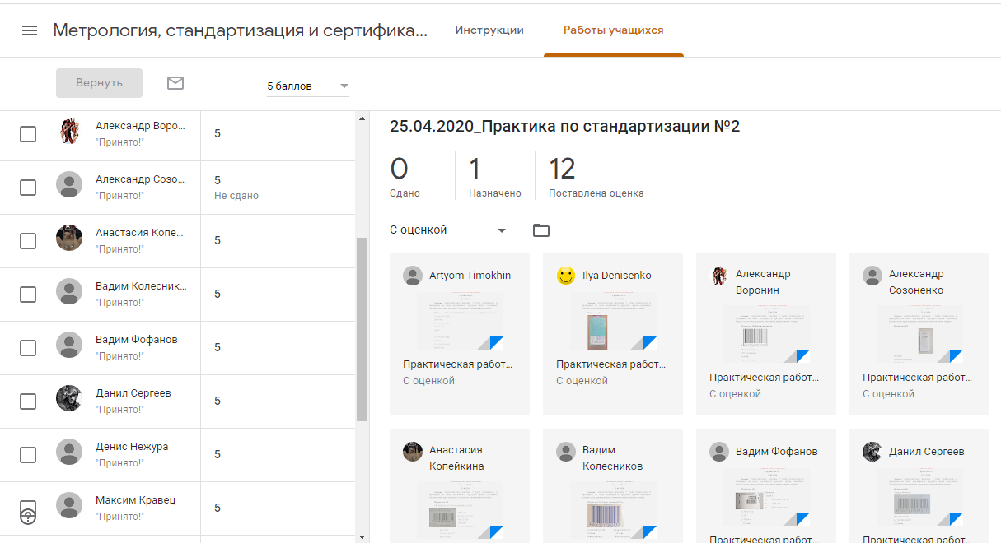The image size is (1001, 543).
Task: Open the Drive folder icon
Action: (x=540, y=230)
